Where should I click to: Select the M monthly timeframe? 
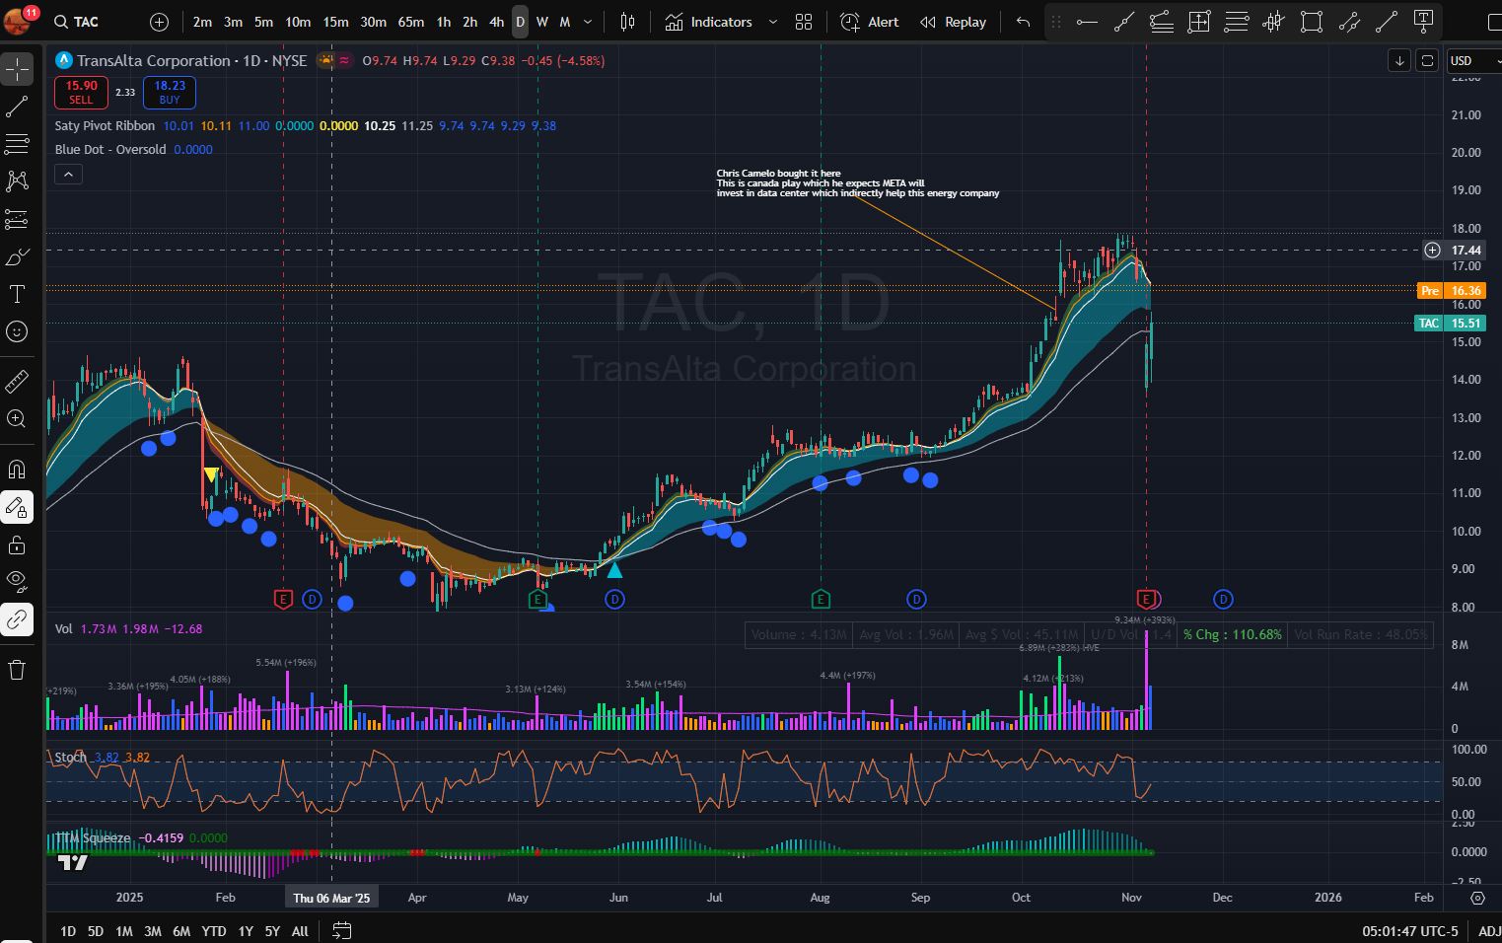pyautogui.click(x=565, y=22)
